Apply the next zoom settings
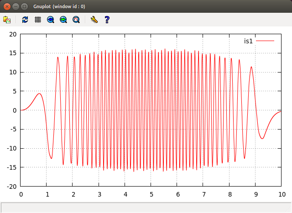The height and width of the screenshot is (213, 292). click(63, 20)
